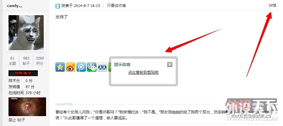This screenshot has width=283, height=126.
Task: Click the pcwaishe medal image
Action: [x=27, y=107]
